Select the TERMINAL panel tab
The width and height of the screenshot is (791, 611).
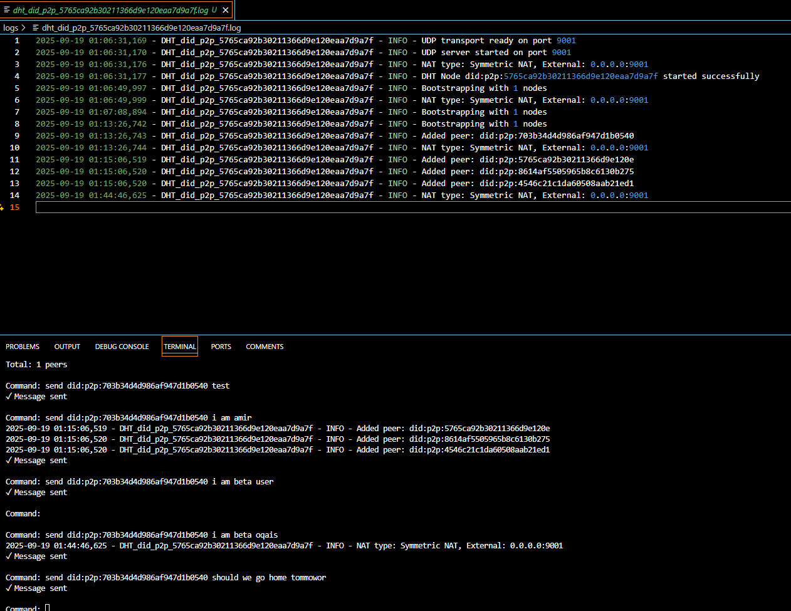(180, 347)
